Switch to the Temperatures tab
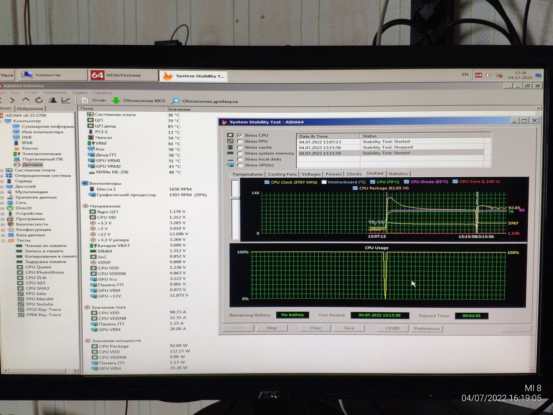The width and height of the screenshot is (553, 415). [247, 174]
